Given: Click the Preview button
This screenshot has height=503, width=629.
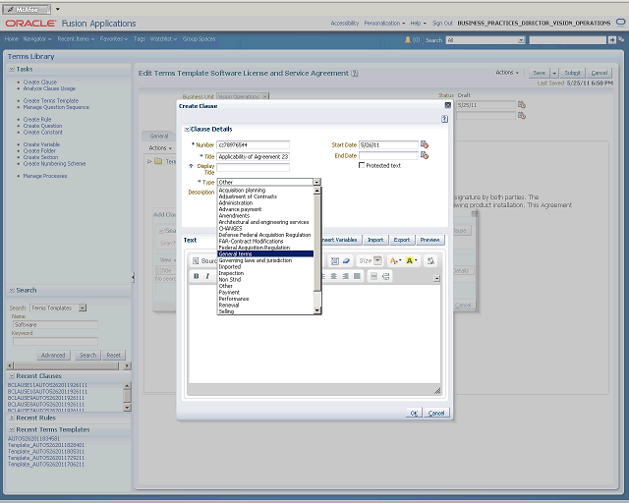Looking at the screenshot, I should click(430, 240).
